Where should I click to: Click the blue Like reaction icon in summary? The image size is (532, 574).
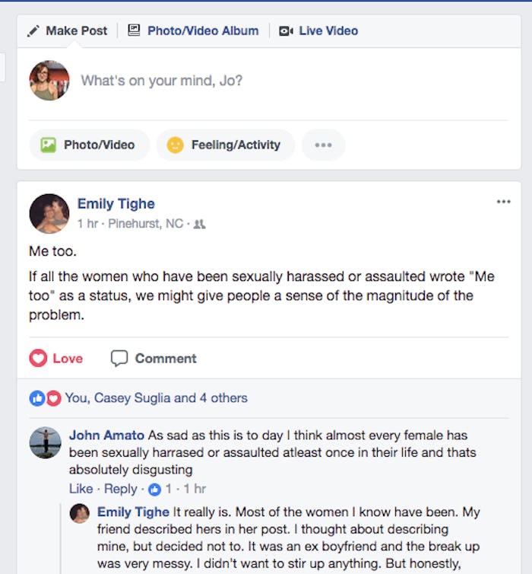[x=36, y=397]
